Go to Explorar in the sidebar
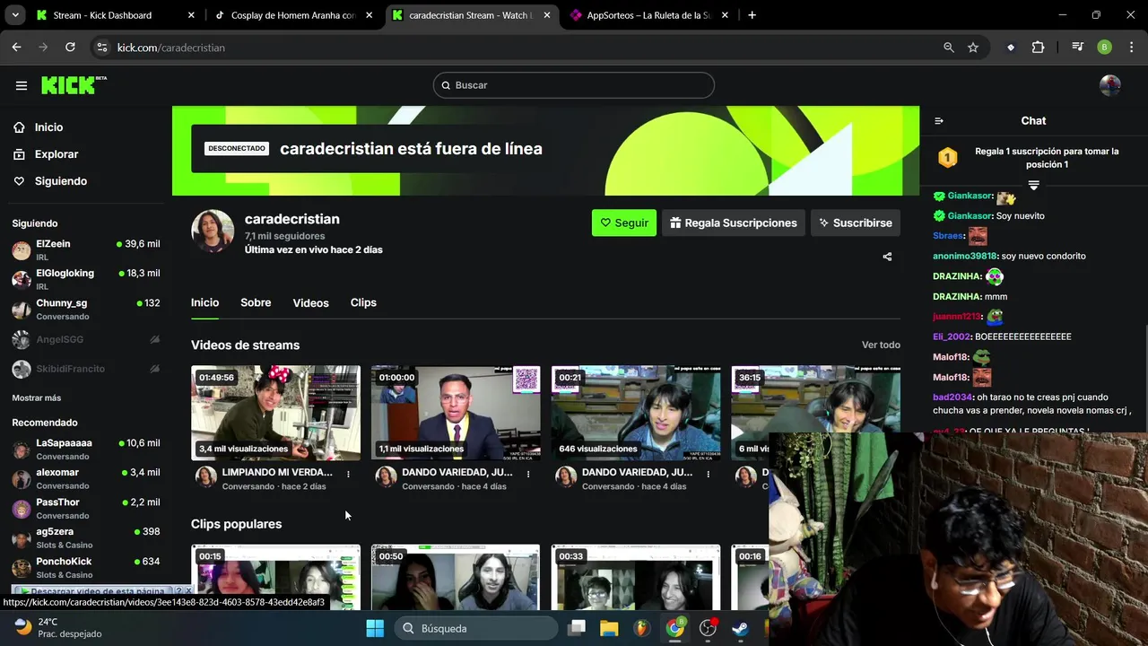The image size is (1148, 646). pyautogui.click(x=57, y=154)
